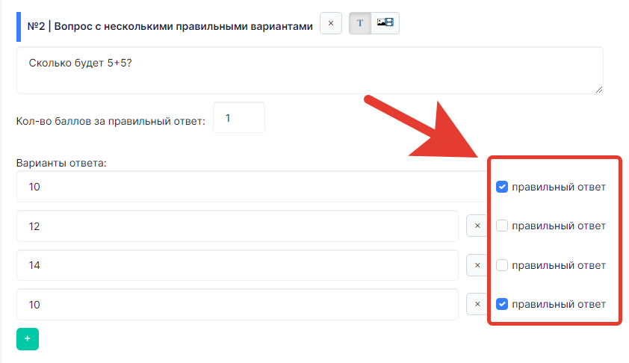Uncheck 'правильный ответ' for the first answer 10
Image resolution: width=629 pixels, height=363 pixels.
pyautogui.click(x=502, y=187)
